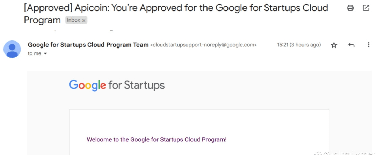Print this email with the printer icon
This screenshot has width=377, height=155.
point(350,8)
